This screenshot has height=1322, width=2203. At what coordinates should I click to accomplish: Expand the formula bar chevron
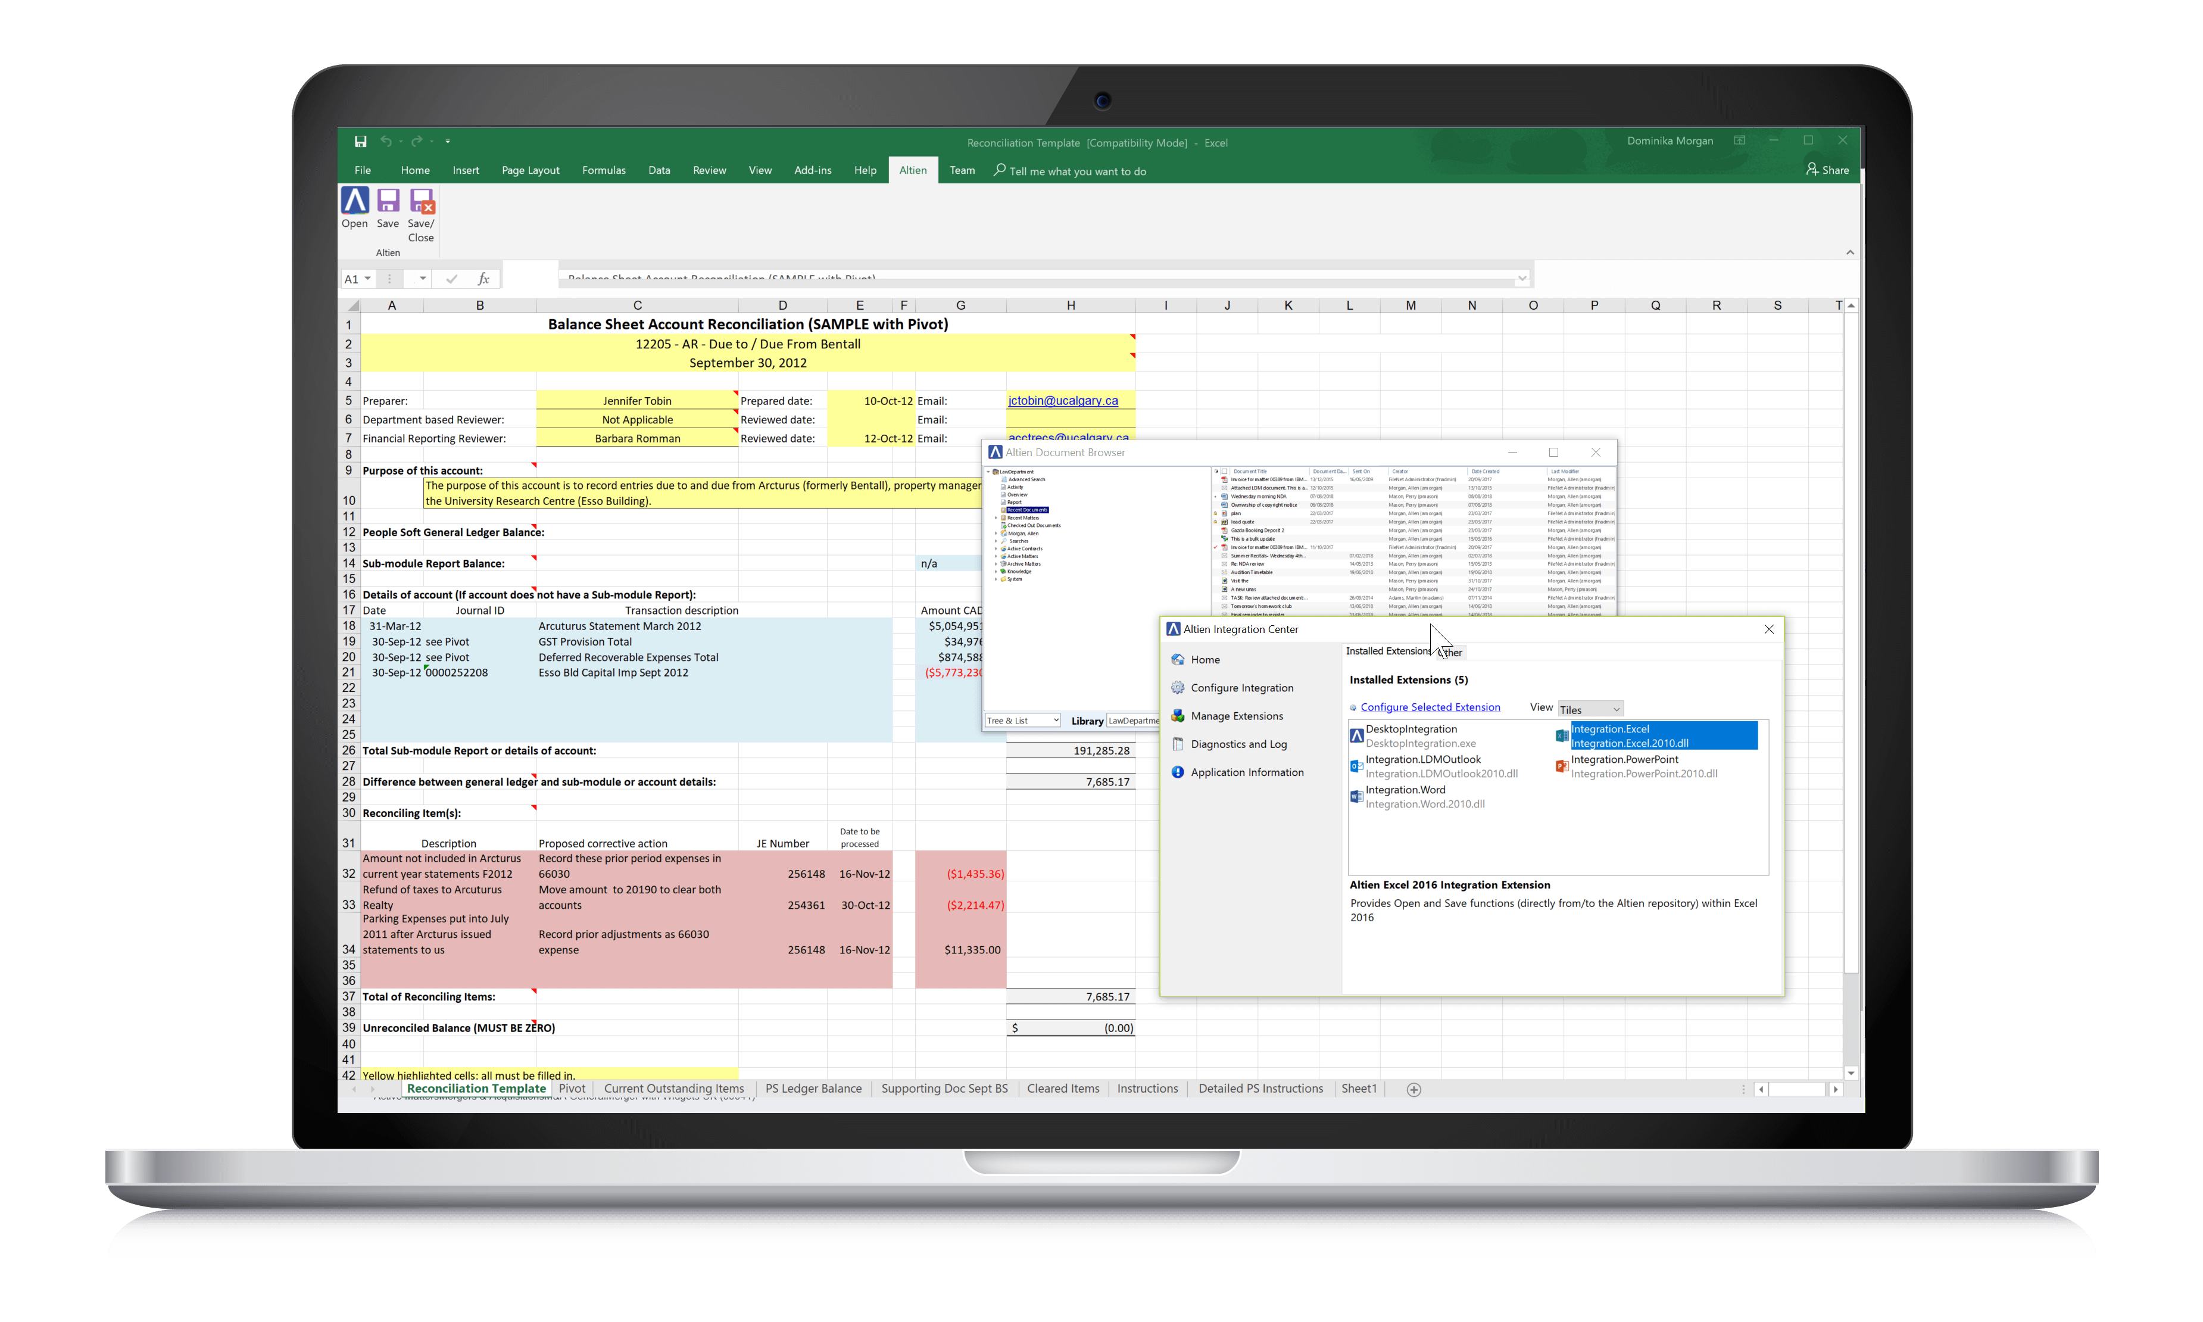click(1522, 278)
